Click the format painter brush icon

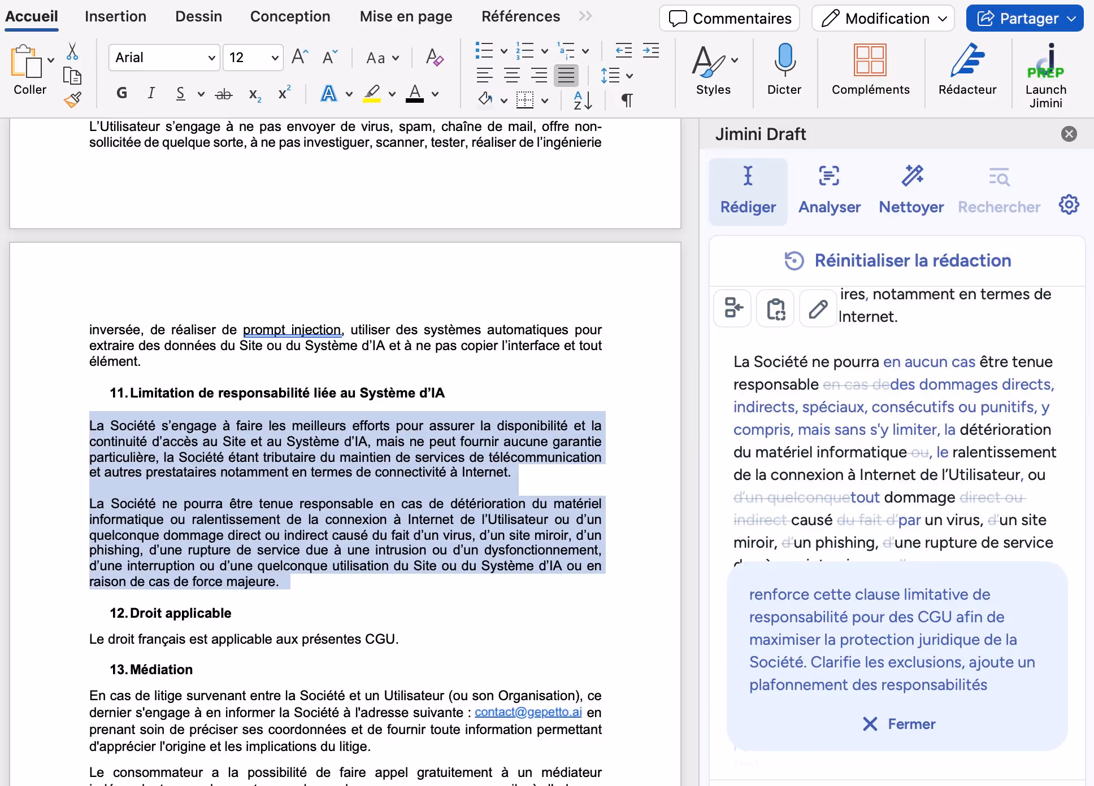pos(72,100)
